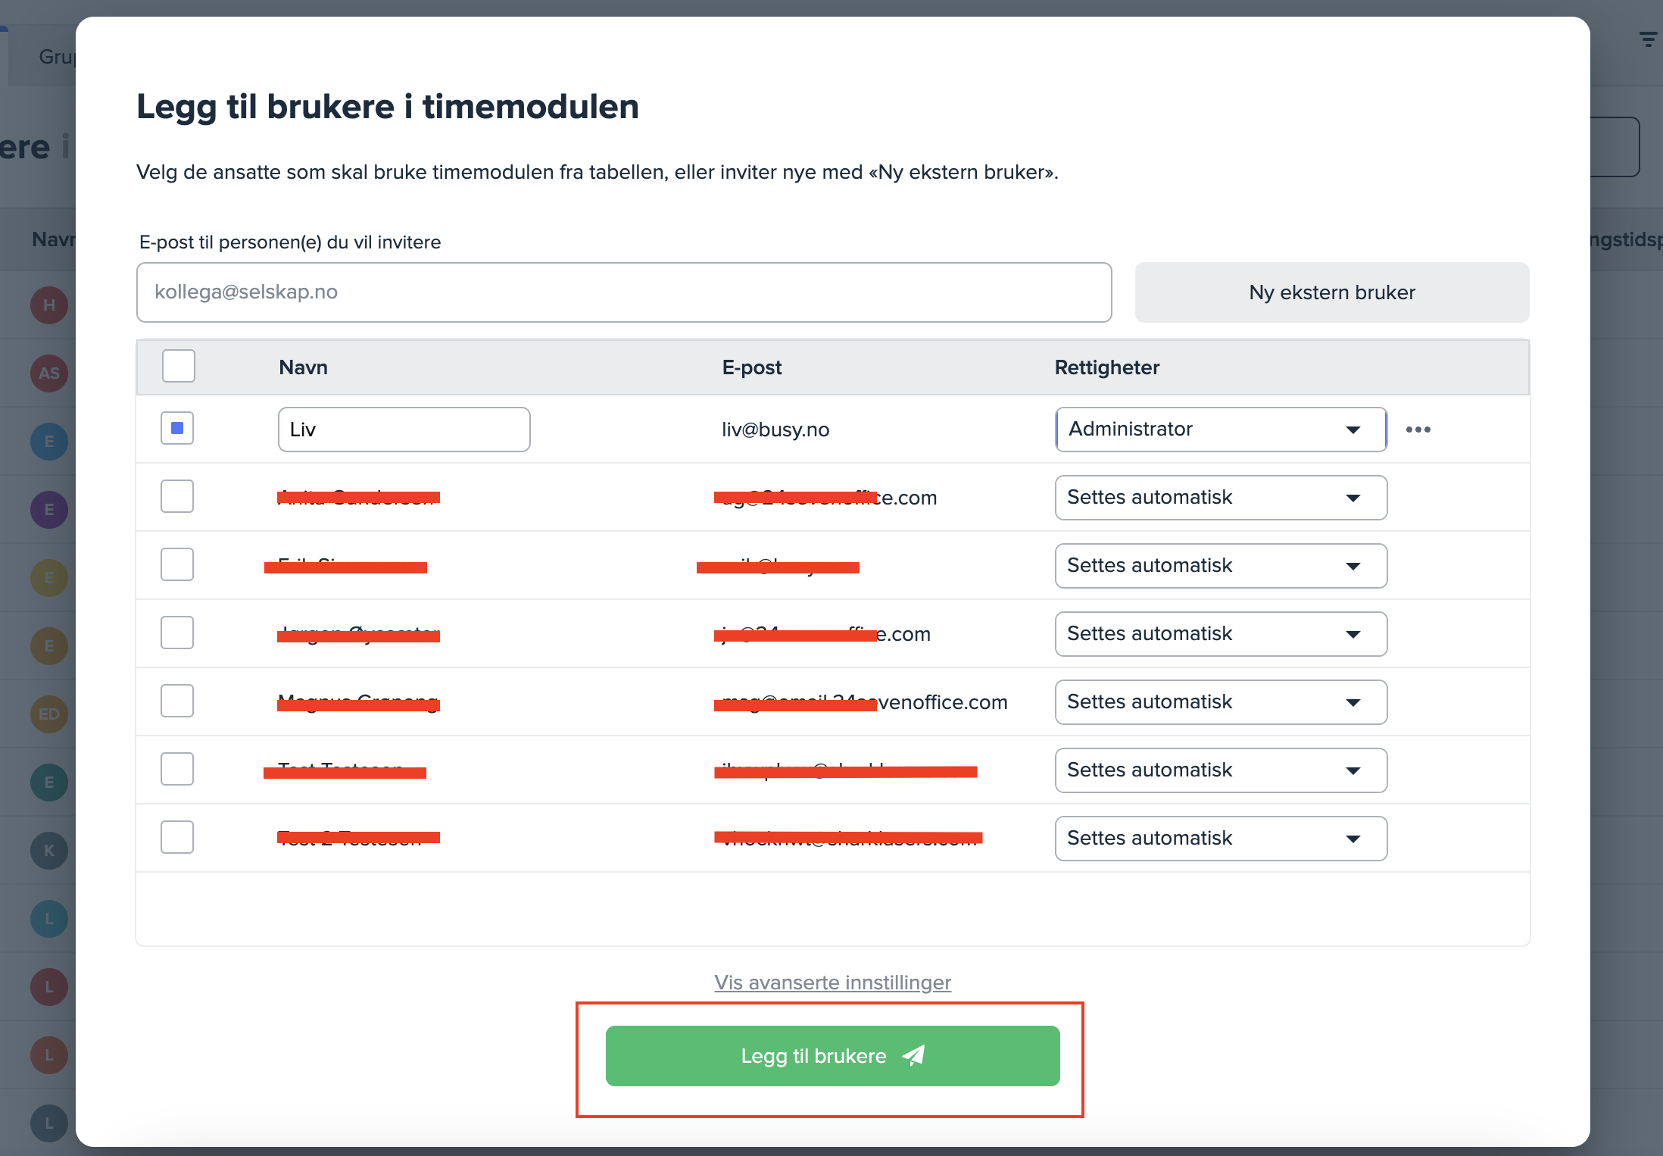Open the bottom row's Settes automatisk dropdown
Image resolution: width=1663 pixels, height=1156 pixels.
(x=1221, y=839)
